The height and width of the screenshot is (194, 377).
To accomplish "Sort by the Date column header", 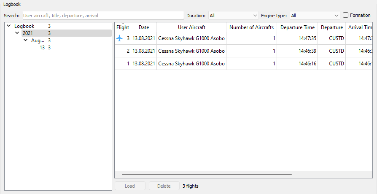I will tap(144, 27).
